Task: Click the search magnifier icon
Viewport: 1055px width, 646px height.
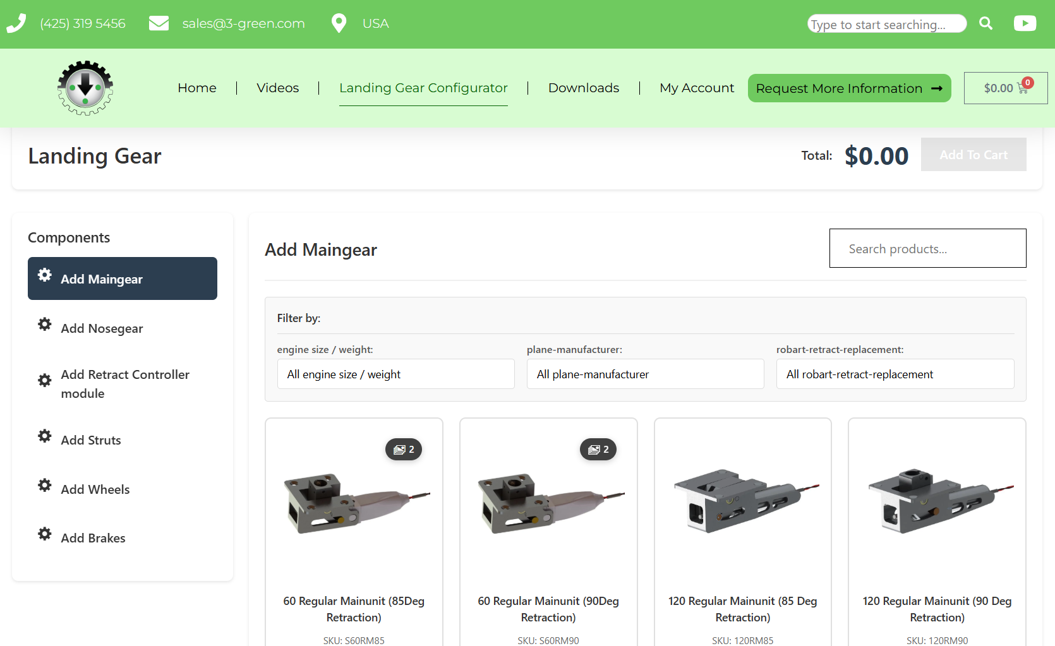Action: pos(986,23)
